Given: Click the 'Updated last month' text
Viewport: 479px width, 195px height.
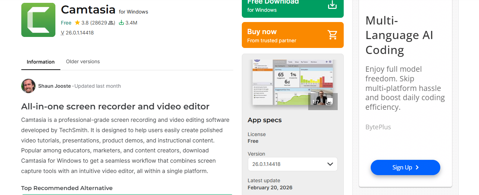Looking at the screenshot, I should (98, 86).
